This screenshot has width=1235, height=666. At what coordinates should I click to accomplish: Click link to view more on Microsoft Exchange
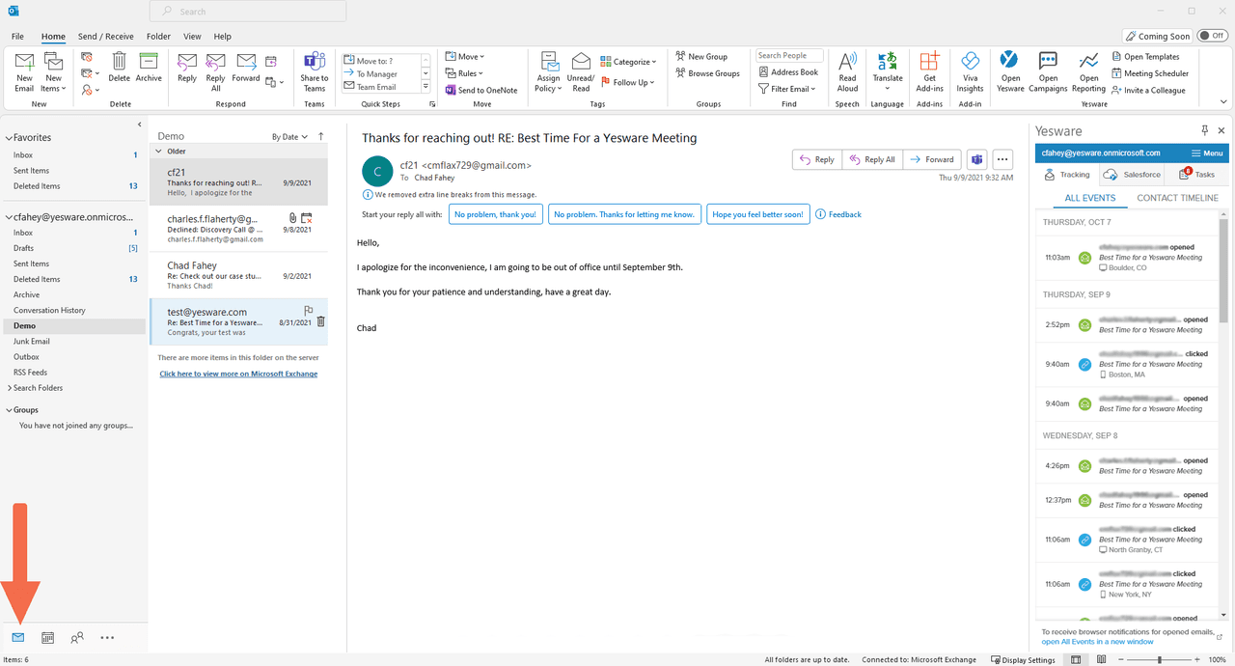click(x=238, y=374)
